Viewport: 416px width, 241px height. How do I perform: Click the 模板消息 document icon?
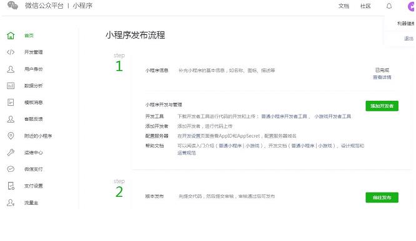[x=11, y=102]
